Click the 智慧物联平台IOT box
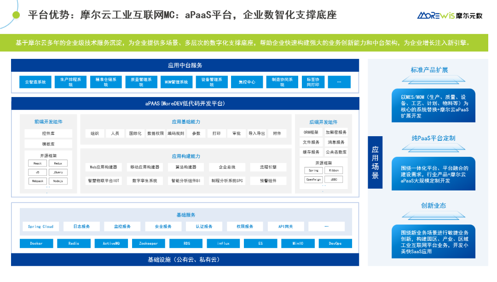The image size is (497, 282). coord(104,181)
